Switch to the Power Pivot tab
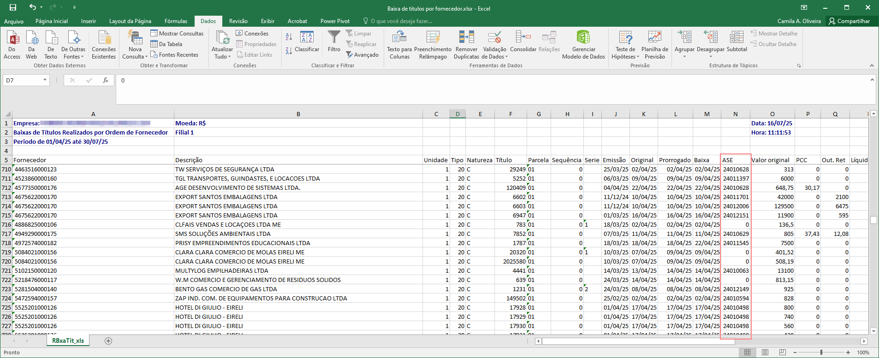The width and height of the screenshot is (879, 358). (335, 21)
